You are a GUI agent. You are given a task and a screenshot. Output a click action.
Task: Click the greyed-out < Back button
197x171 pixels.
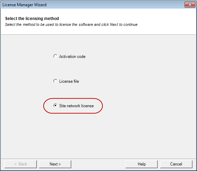[21, 164]
